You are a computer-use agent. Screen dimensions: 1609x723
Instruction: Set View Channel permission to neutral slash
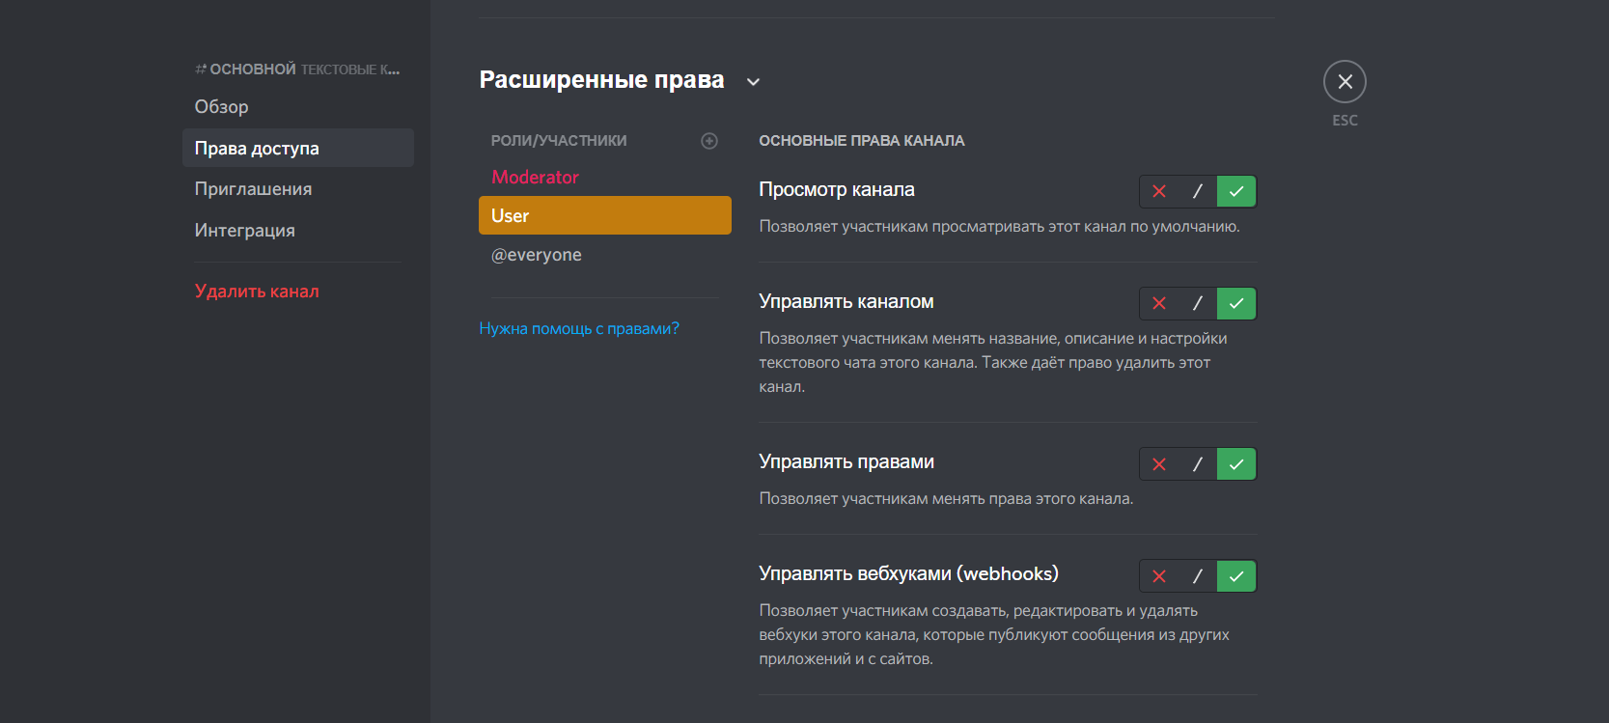1198,191
